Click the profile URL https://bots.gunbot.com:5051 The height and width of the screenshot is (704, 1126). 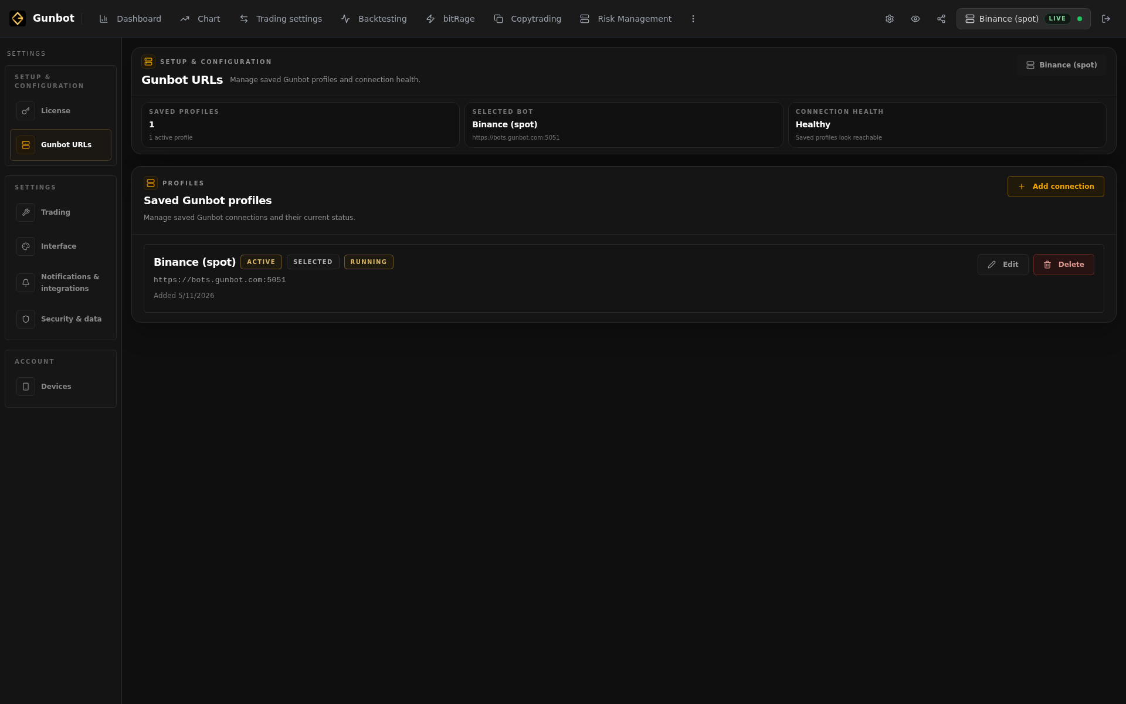220,280
